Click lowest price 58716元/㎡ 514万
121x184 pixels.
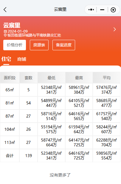pyautogui.click(x=51, y=116)
